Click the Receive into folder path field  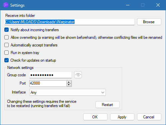[70, 22]
